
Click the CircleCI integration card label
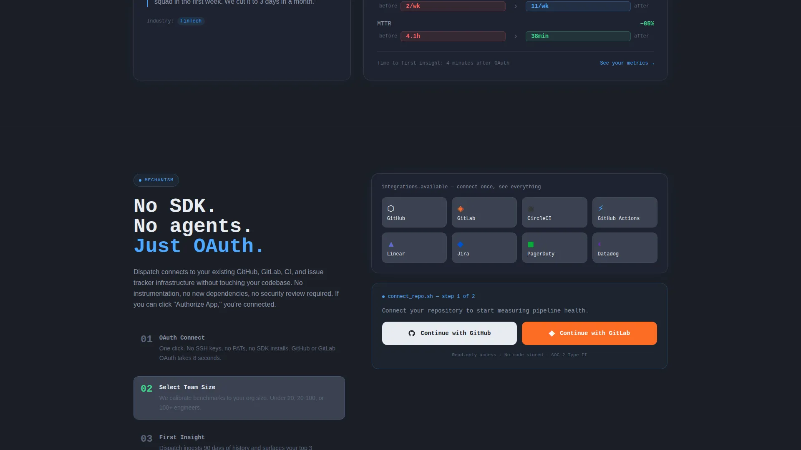click(539, 218)
